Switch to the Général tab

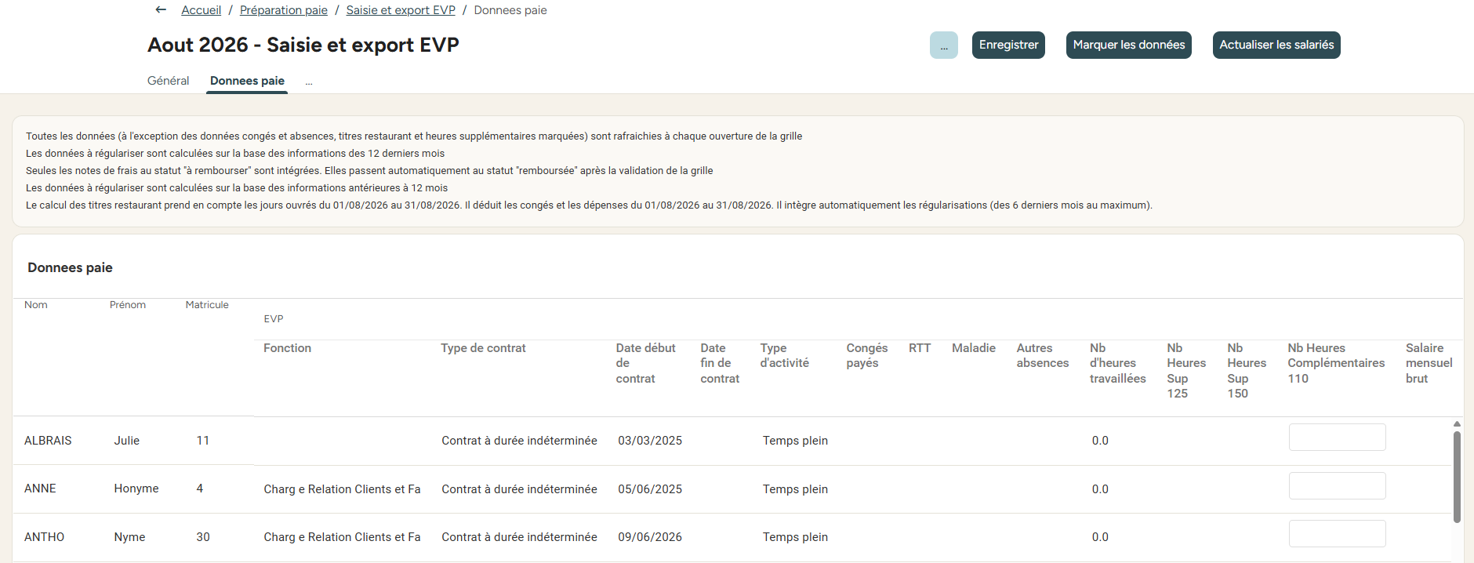click(169, 81)
